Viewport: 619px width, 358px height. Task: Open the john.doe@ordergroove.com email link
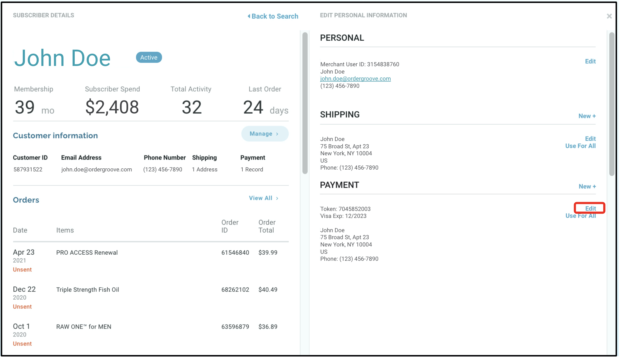[355, 79]
